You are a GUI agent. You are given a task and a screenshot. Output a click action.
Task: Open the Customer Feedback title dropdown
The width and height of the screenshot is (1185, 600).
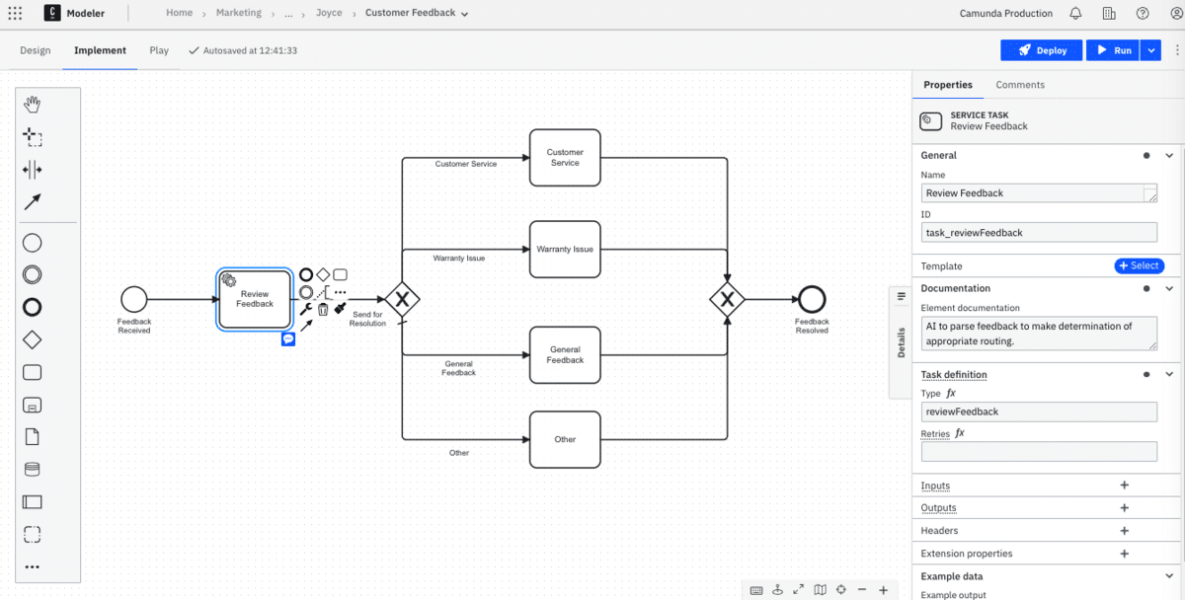coord(465,15)
